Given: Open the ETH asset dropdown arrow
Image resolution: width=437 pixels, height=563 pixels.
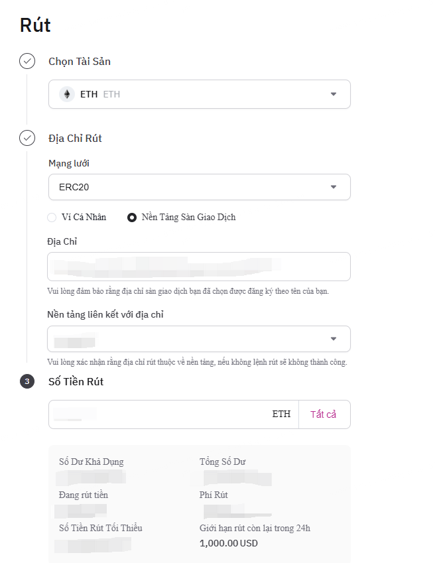Looking at the screenshot, I should [x=334, y=94].
